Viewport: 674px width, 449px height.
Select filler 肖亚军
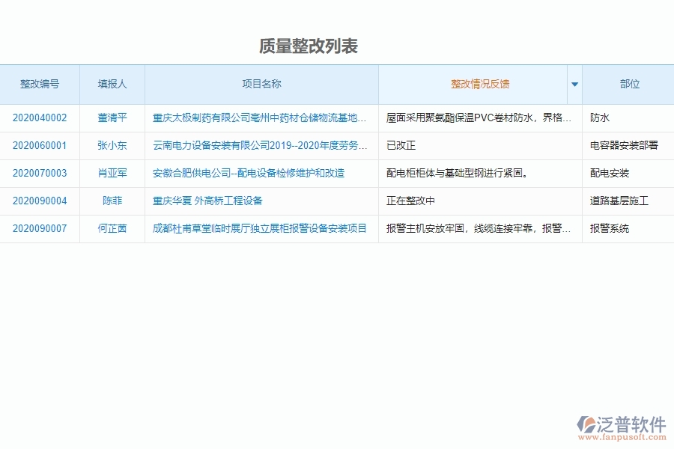110,173
